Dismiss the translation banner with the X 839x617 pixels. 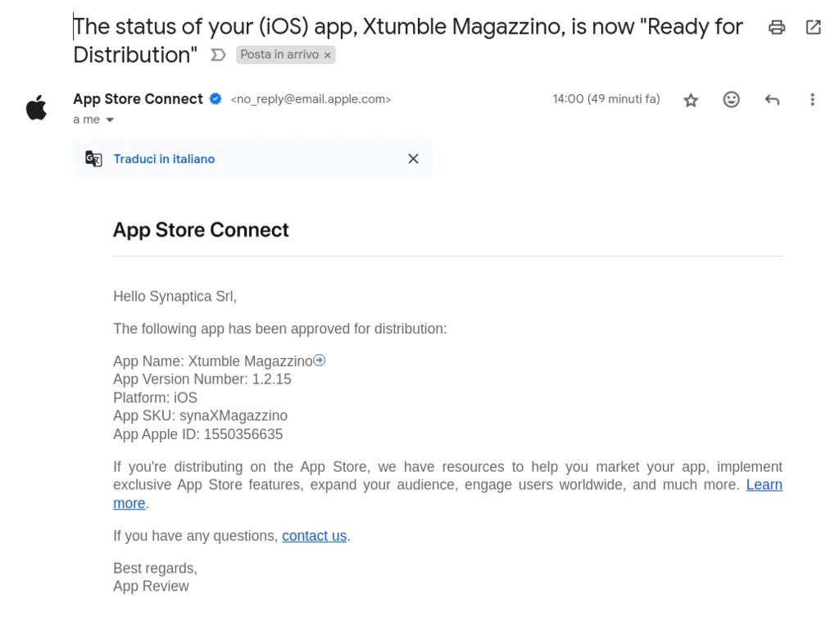click(x=413, y=159)
